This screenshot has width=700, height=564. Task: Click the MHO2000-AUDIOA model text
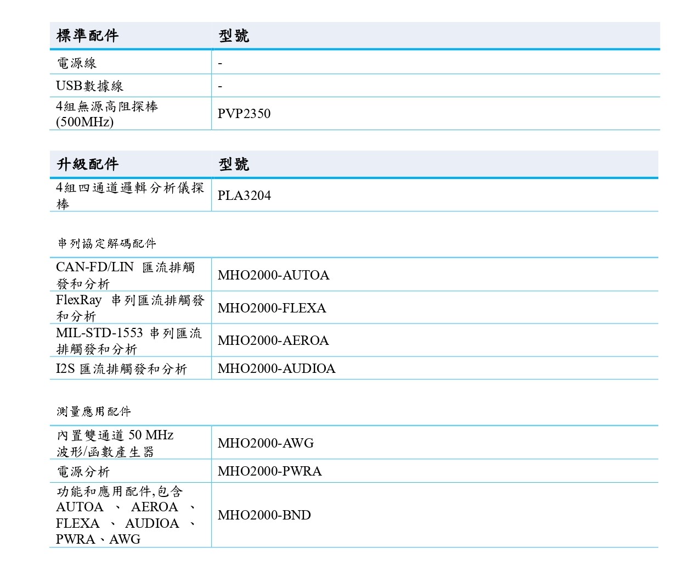pos(276,368)
